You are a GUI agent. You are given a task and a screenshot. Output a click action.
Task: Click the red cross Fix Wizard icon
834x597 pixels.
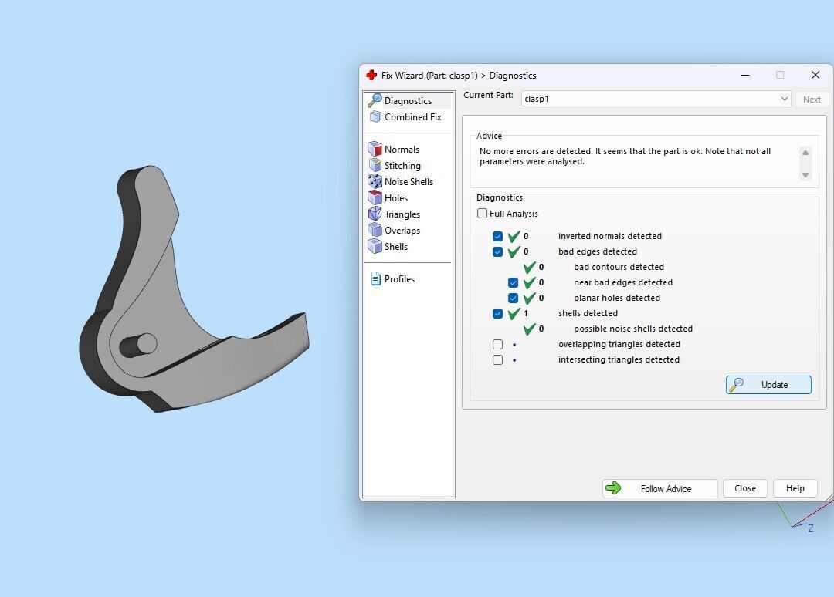click(371, 75)
